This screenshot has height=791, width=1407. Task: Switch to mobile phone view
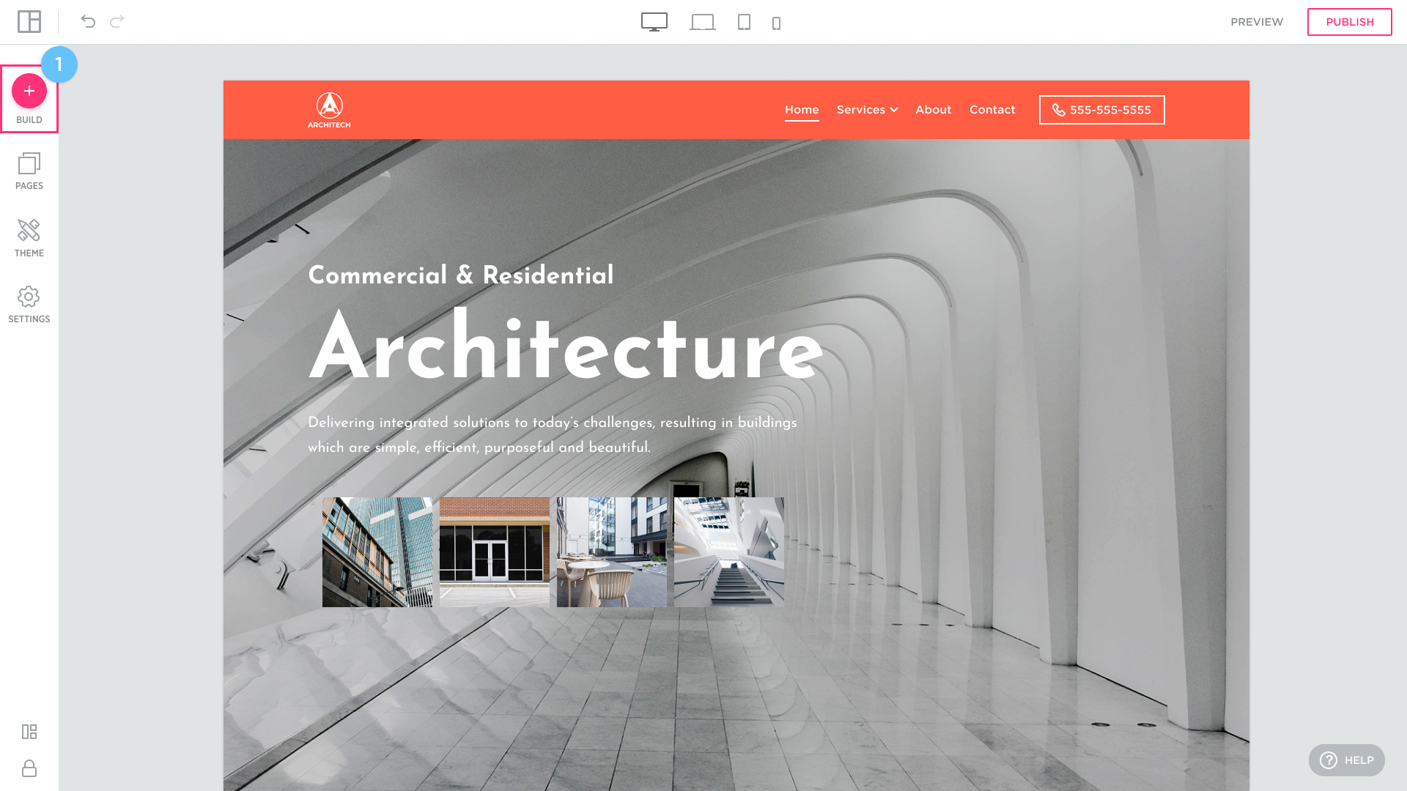[777, 23]
